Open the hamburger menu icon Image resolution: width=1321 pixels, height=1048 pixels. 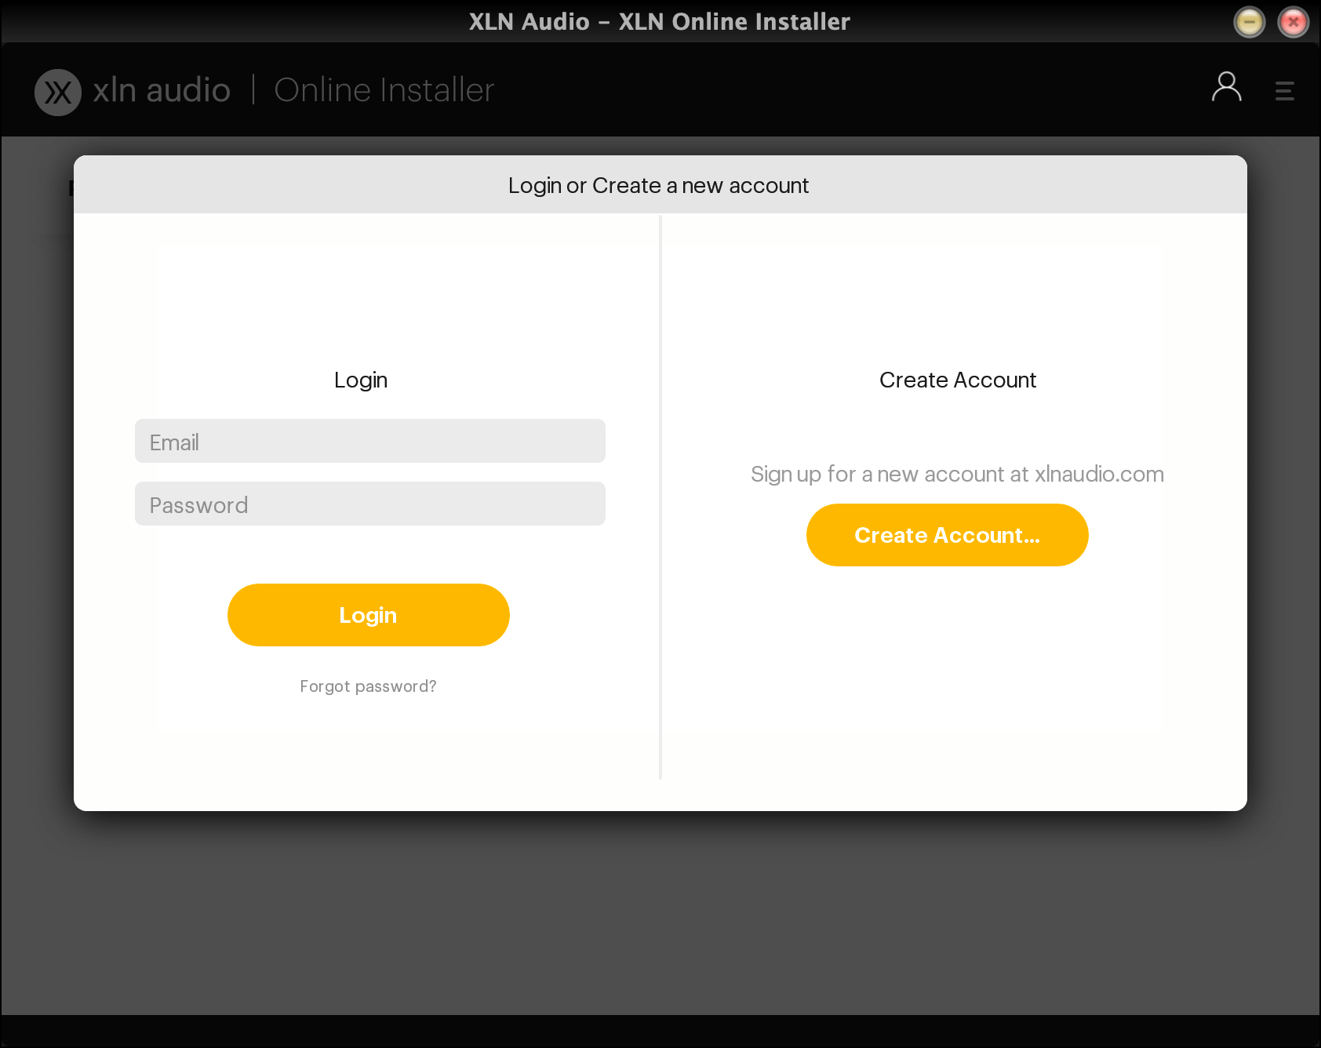[x=1285, y=91]
